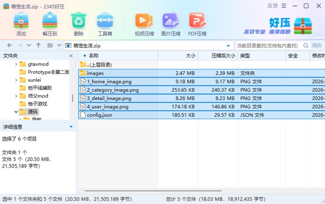Screen dimensions: 325x204
Task: Open the 工具箱 (Toolbox) icon
Action: pyautogui.click(x=105, y=21)
